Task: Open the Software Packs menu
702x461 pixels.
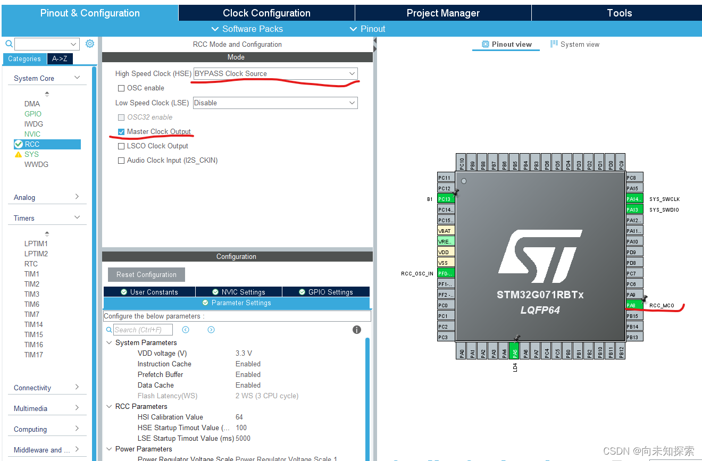Action: point(247,29)
